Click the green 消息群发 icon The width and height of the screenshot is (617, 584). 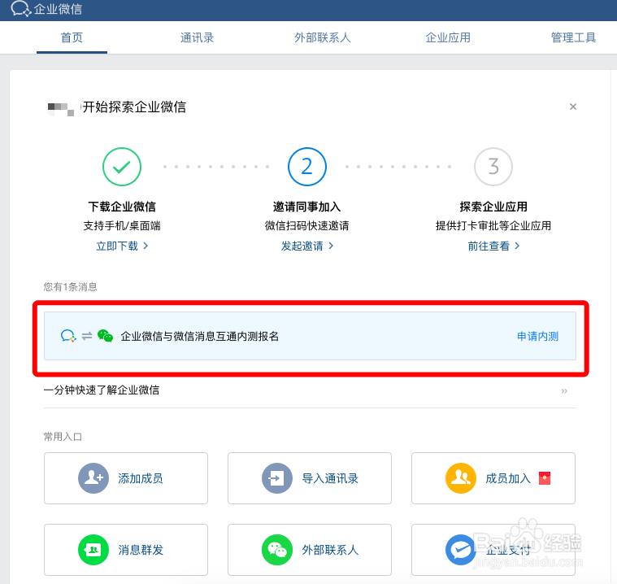click(x=93, y=550)
